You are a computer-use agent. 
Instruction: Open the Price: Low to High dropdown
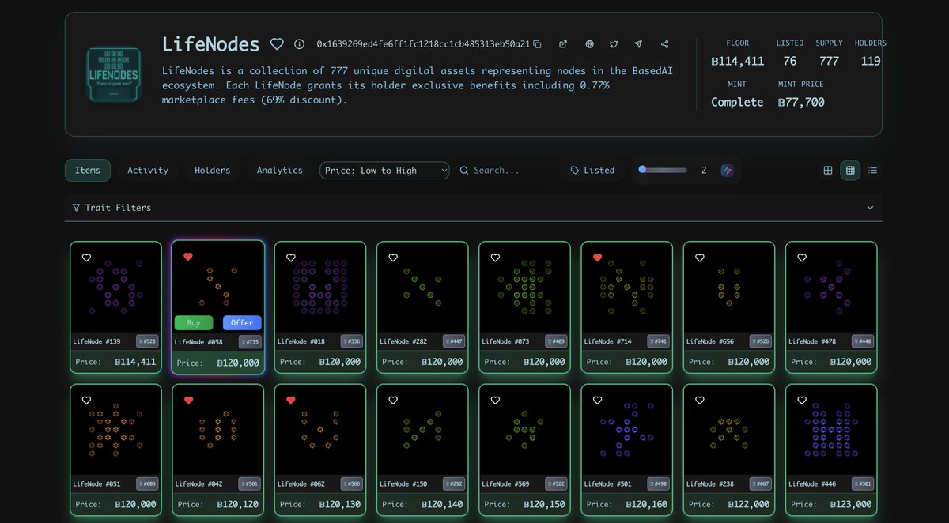click(x=384, y=170)
